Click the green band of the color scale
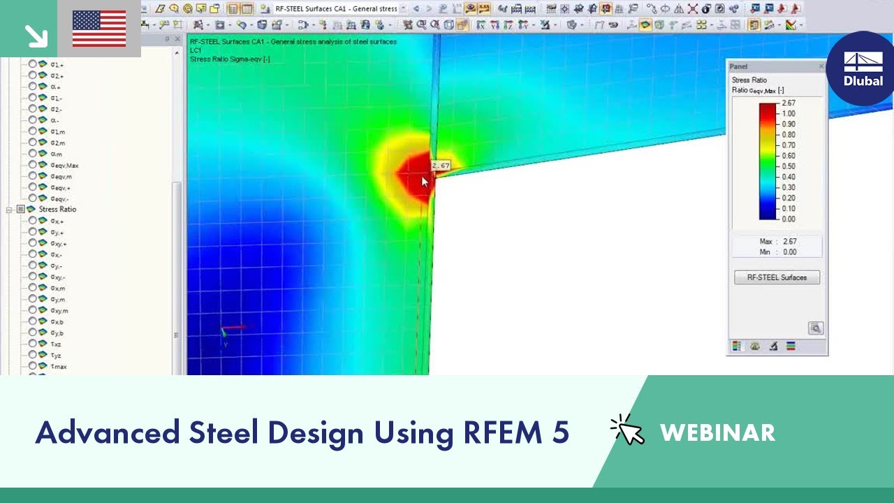The width and height of the screenshot is (894, 503). coord(768,161)
